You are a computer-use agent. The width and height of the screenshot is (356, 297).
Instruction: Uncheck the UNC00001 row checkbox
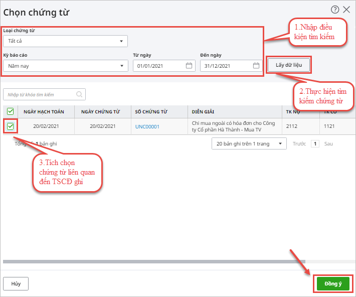pyautogui.click(x=11, y=126)
